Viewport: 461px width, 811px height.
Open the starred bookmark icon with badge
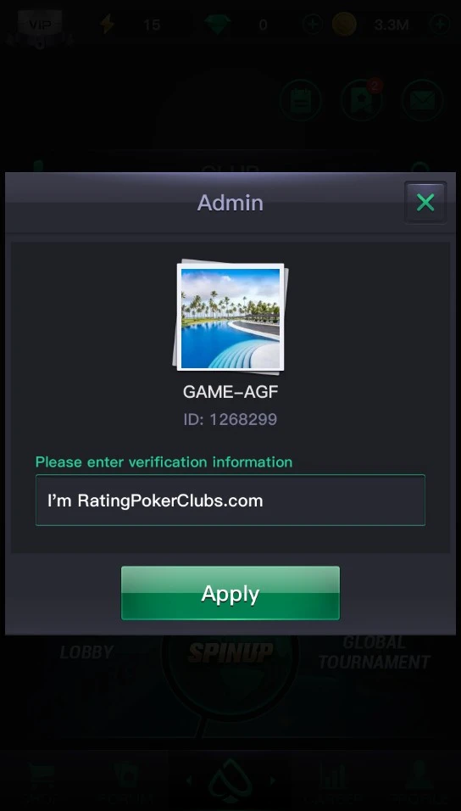pos(362,100)
